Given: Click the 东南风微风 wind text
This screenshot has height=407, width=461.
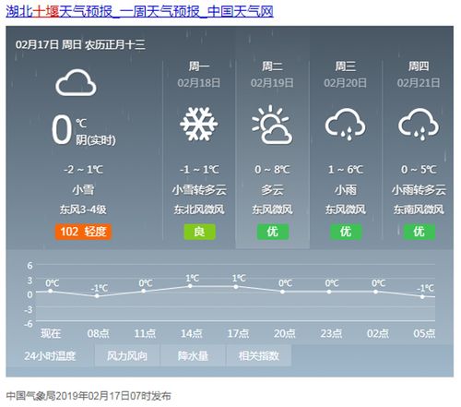Looking at the screenshot, I should [x=419, y=209].
